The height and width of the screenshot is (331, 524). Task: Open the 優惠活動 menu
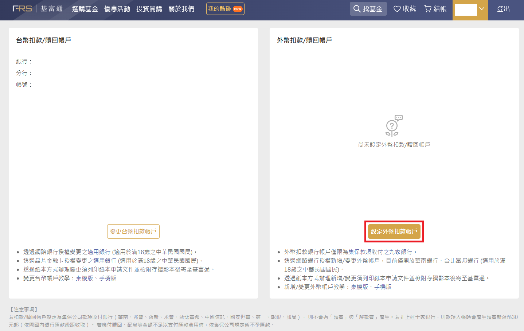point(117,9)
